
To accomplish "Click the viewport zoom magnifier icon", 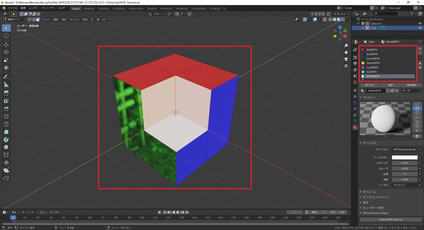I will [346, 46].
